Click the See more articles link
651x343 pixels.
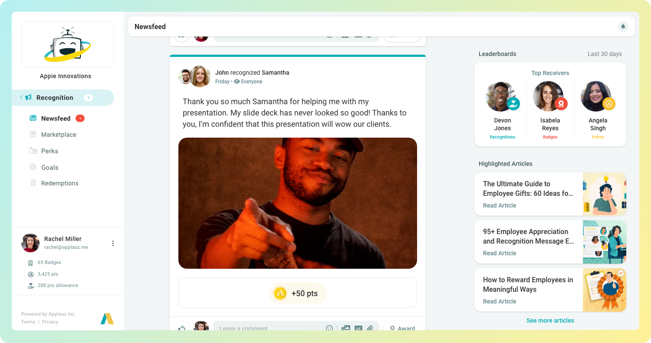pos(550,320)
